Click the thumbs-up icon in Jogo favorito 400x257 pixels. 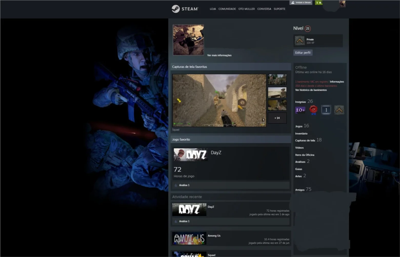click(x=176, y=185)
